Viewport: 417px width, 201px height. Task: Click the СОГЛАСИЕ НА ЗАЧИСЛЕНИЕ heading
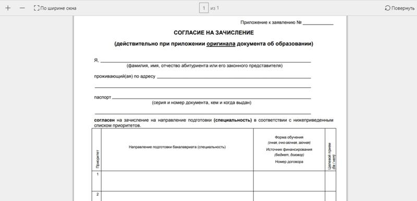214,33
